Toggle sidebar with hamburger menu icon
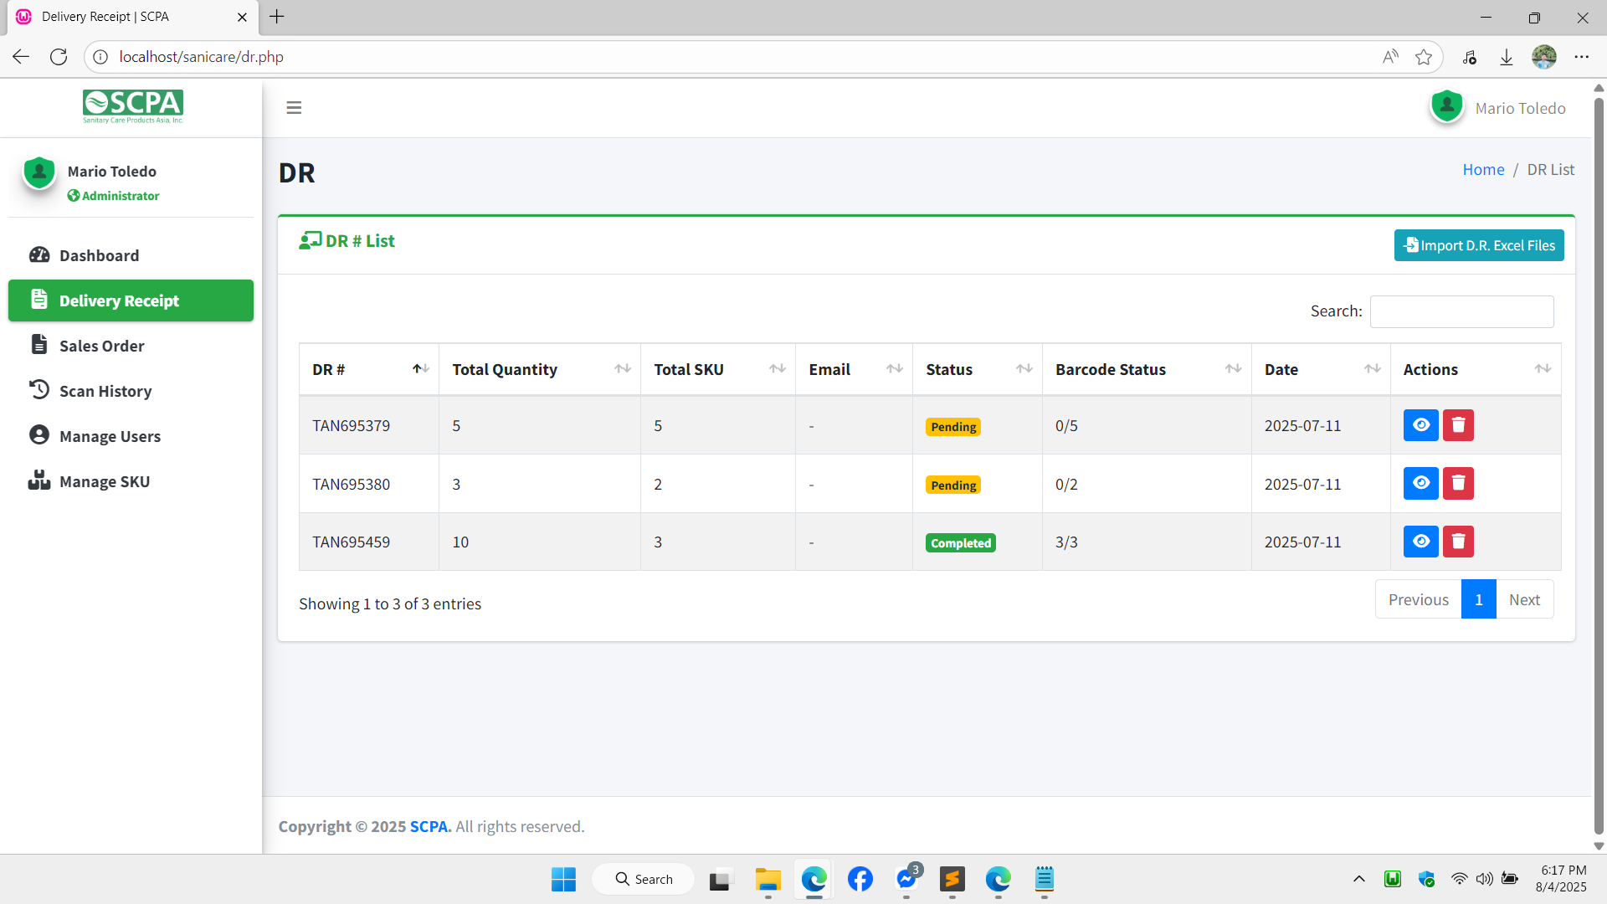Viewport: 1607px width, 904px height. coord(294,108)
